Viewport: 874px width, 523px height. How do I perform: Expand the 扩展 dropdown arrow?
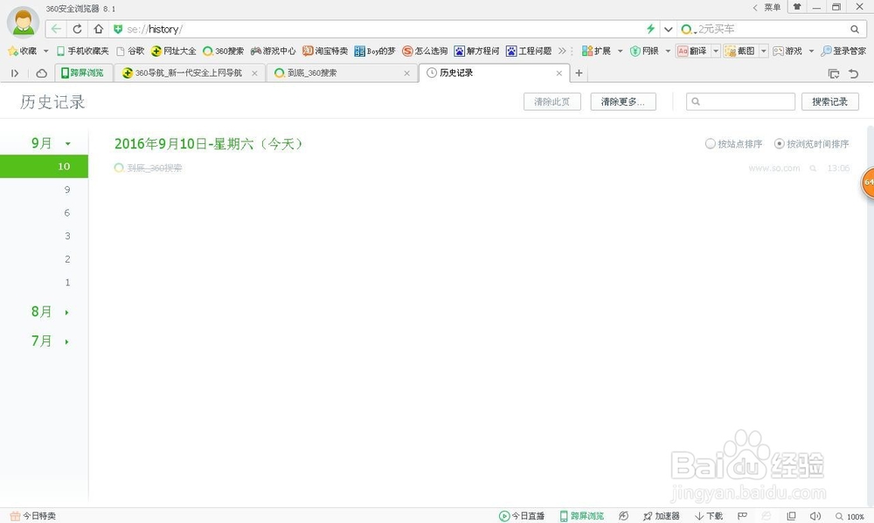(620, 52)
